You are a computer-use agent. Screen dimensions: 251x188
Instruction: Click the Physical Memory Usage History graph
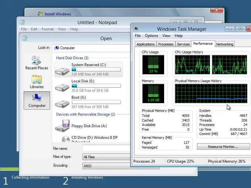[x=211, y=93]
